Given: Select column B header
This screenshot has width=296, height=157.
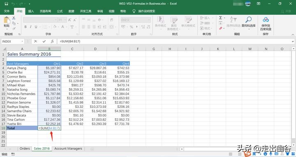Looking at the screenshot, I should (x=49, y=49).
